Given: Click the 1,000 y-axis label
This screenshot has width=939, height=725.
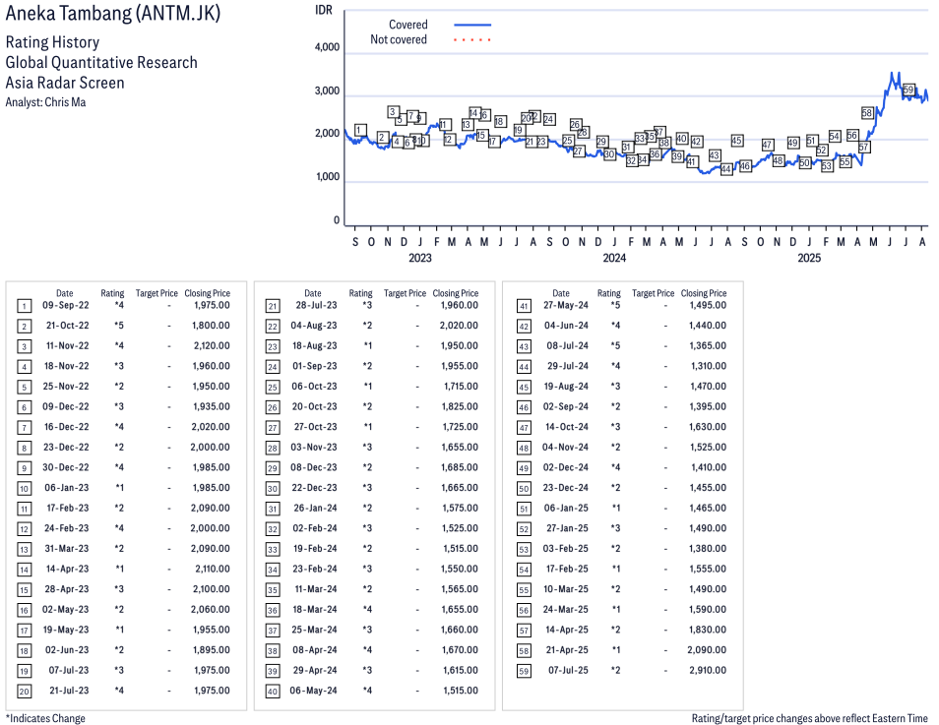Looking at the screenshot, I should coord(328,177).
